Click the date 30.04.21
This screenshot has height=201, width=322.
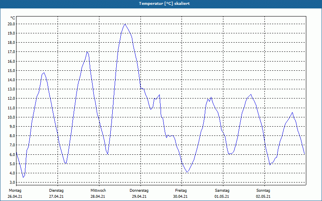pyautogui.click(x=180, y=197)
